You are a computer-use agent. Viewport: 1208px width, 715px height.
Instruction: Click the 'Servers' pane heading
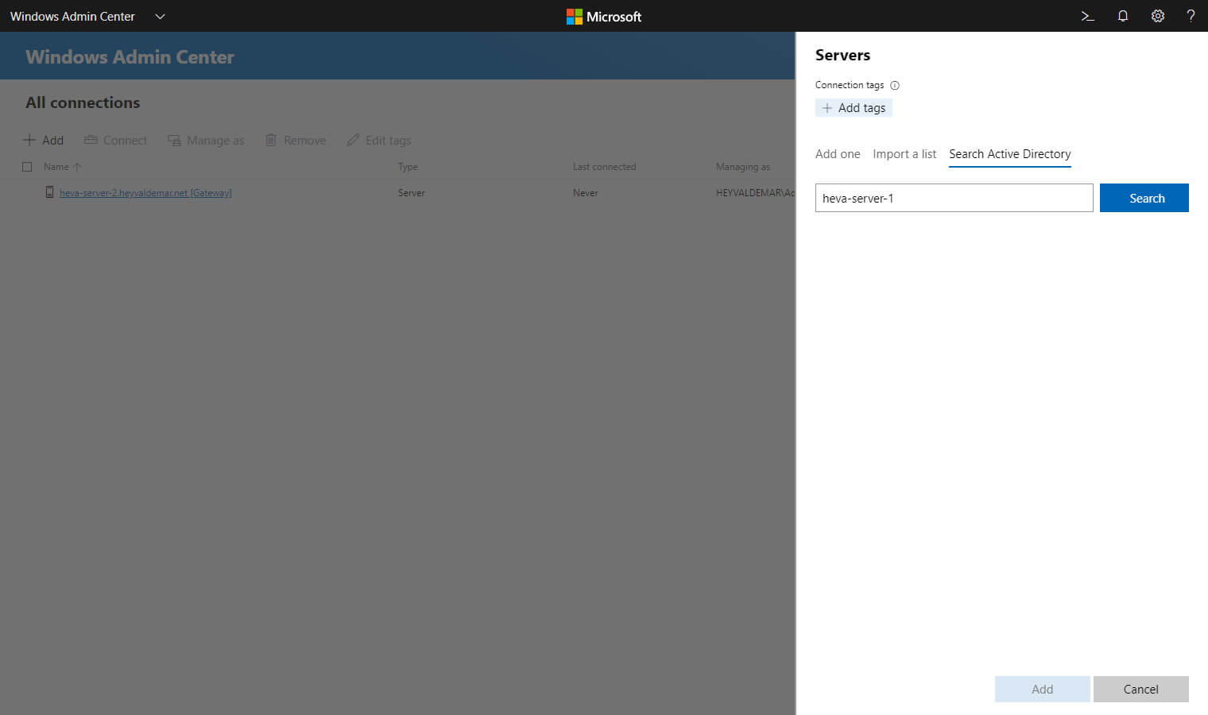coord(842,55)
